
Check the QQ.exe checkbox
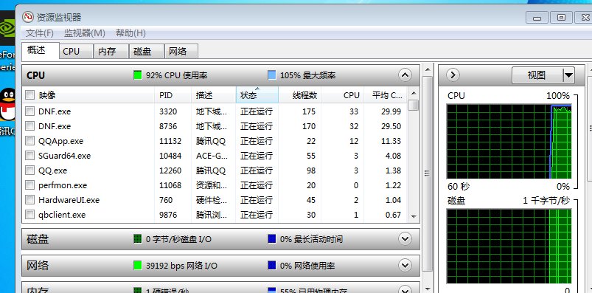click(x=29, y=170)
